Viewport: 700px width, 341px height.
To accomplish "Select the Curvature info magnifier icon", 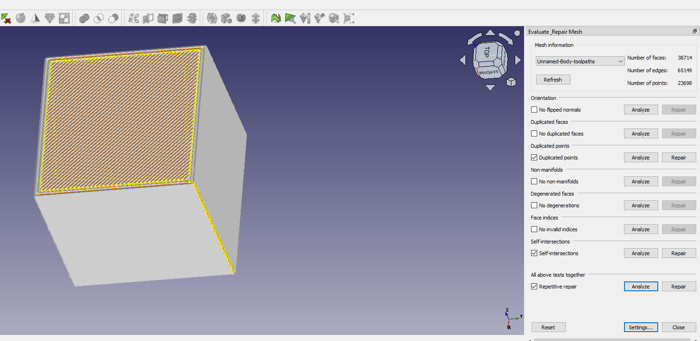I will click(334, 18).
